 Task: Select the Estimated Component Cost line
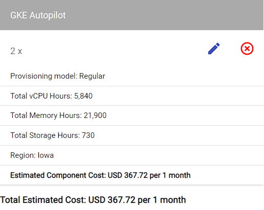[132, 175]
